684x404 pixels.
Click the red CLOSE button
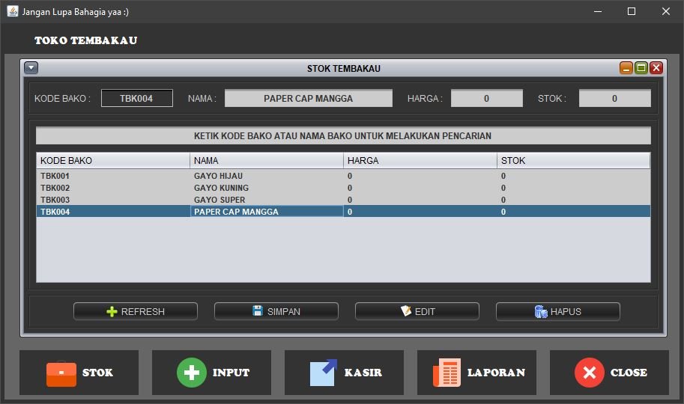tap(609, 373)
